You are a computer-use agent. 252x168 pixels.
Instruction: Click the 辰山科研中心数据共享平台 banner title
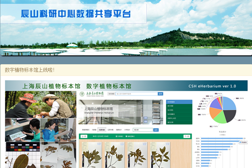click(76, 14)
